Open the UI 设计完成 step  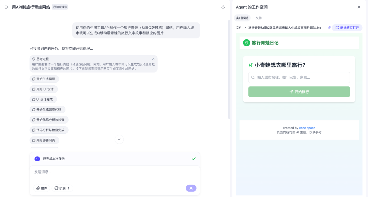tap(43, 99)
